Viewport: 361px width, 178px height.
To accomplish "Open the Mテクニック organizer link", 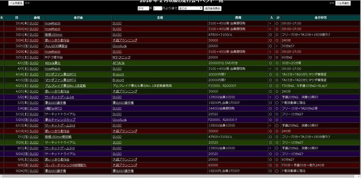I will pyautogui.click(x=121, y=58).
